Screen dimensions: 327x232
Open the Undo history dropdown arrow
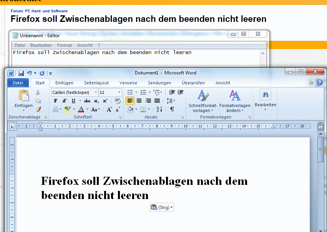pyautogui.click(x=35, y=73)
